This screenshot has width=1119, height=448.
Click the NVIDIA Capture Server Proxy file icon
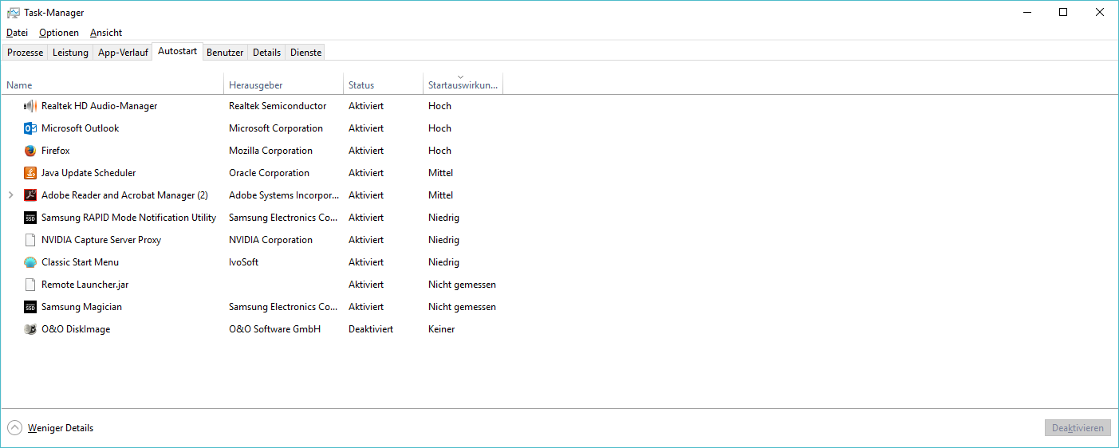[30, 240]
